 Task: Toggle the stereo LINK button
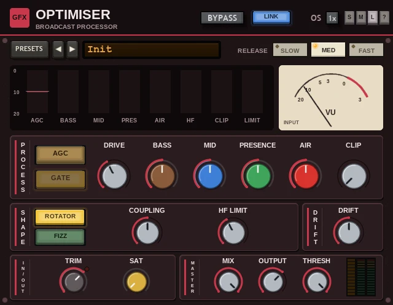271,17
